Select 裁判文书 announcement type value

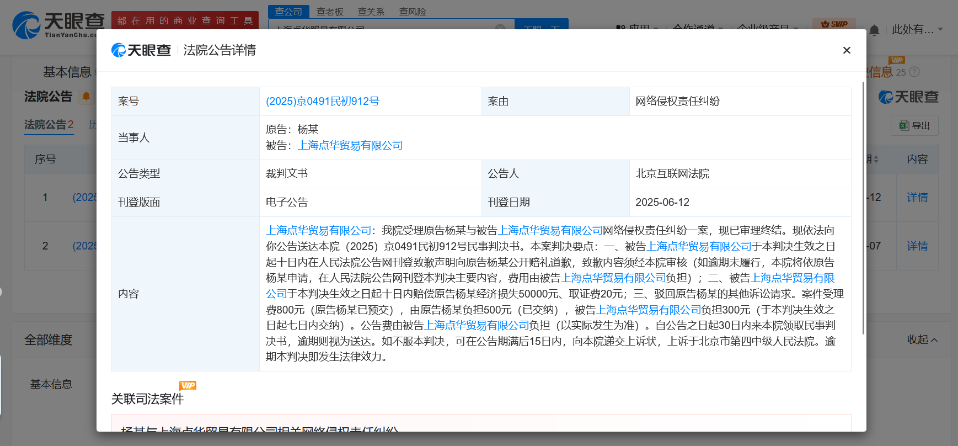[287, 174]
